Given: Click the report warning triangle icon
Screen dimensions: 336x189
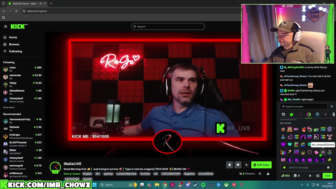Looking at the screenshot, I should 268,174.
